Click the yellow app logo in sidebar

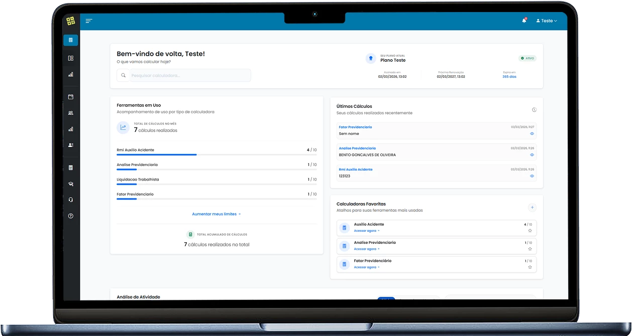tap(70, 21)
